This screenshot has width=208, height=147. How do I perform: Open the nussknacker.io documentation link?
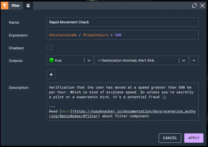122,114
